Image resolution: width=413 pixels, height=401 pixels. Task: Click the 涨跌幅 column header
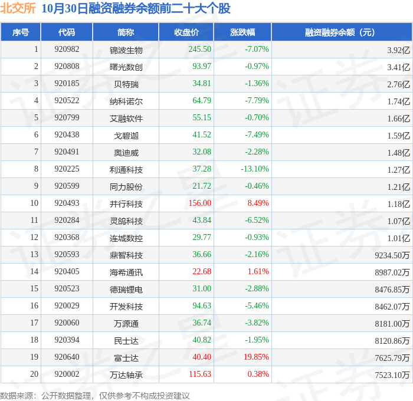coord(242,32)
